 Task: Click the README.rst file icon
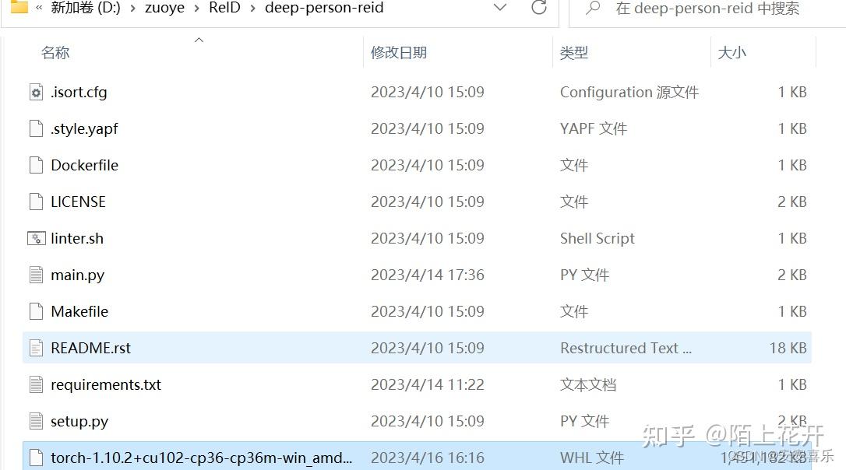tap(36, 349)
